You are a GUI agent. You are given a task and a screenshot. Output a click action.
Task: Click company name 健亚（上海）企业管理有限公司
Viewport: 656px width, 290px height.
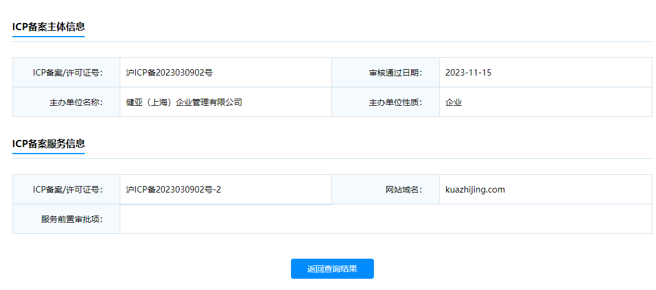(x=184, y=102)
